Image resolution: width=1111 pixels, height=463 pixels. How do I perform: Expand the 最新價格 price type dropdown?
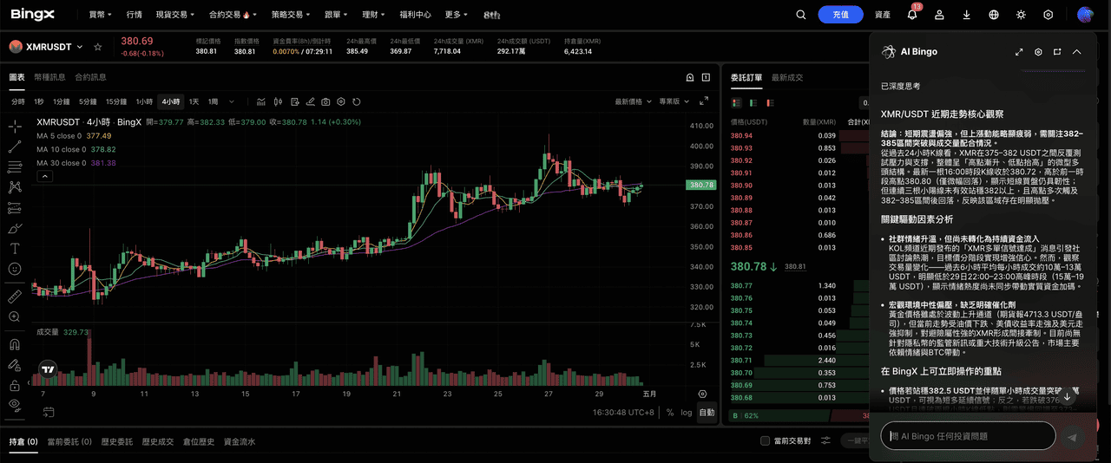click(x=633, y=101)
